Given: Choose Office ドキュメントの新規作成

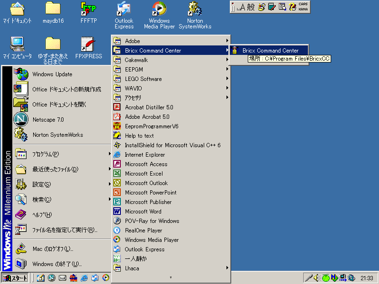Looking at the screenshot, I should click(x=62, y=89).
